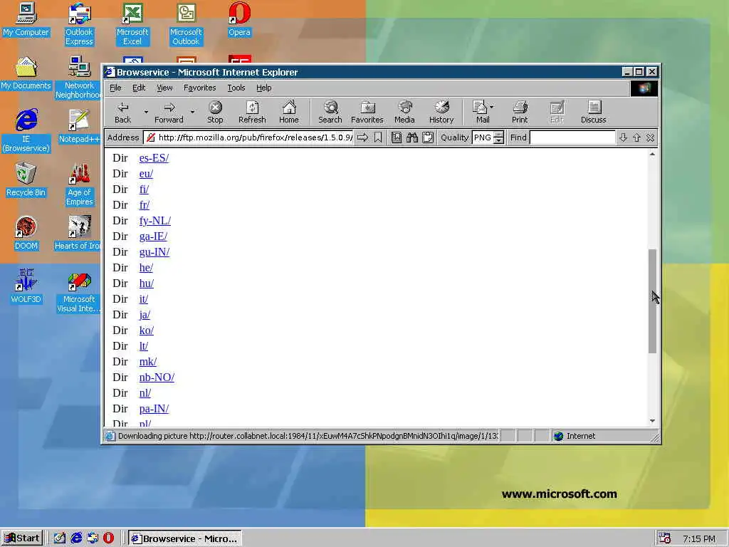Change Quality stepper value
The width and height of the screenshot is (729, 547).
[x=498, y=137]
